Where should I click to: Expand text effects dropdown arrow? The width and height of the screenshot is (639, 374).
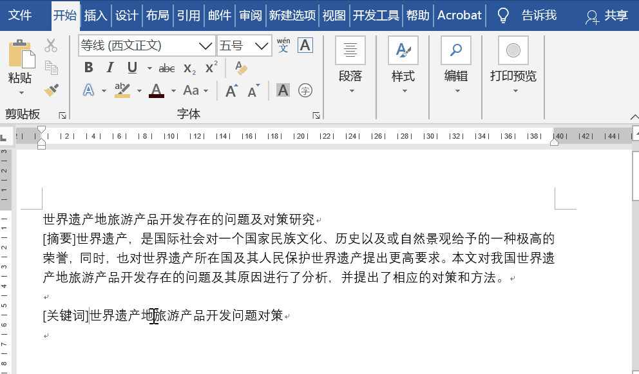104,90
